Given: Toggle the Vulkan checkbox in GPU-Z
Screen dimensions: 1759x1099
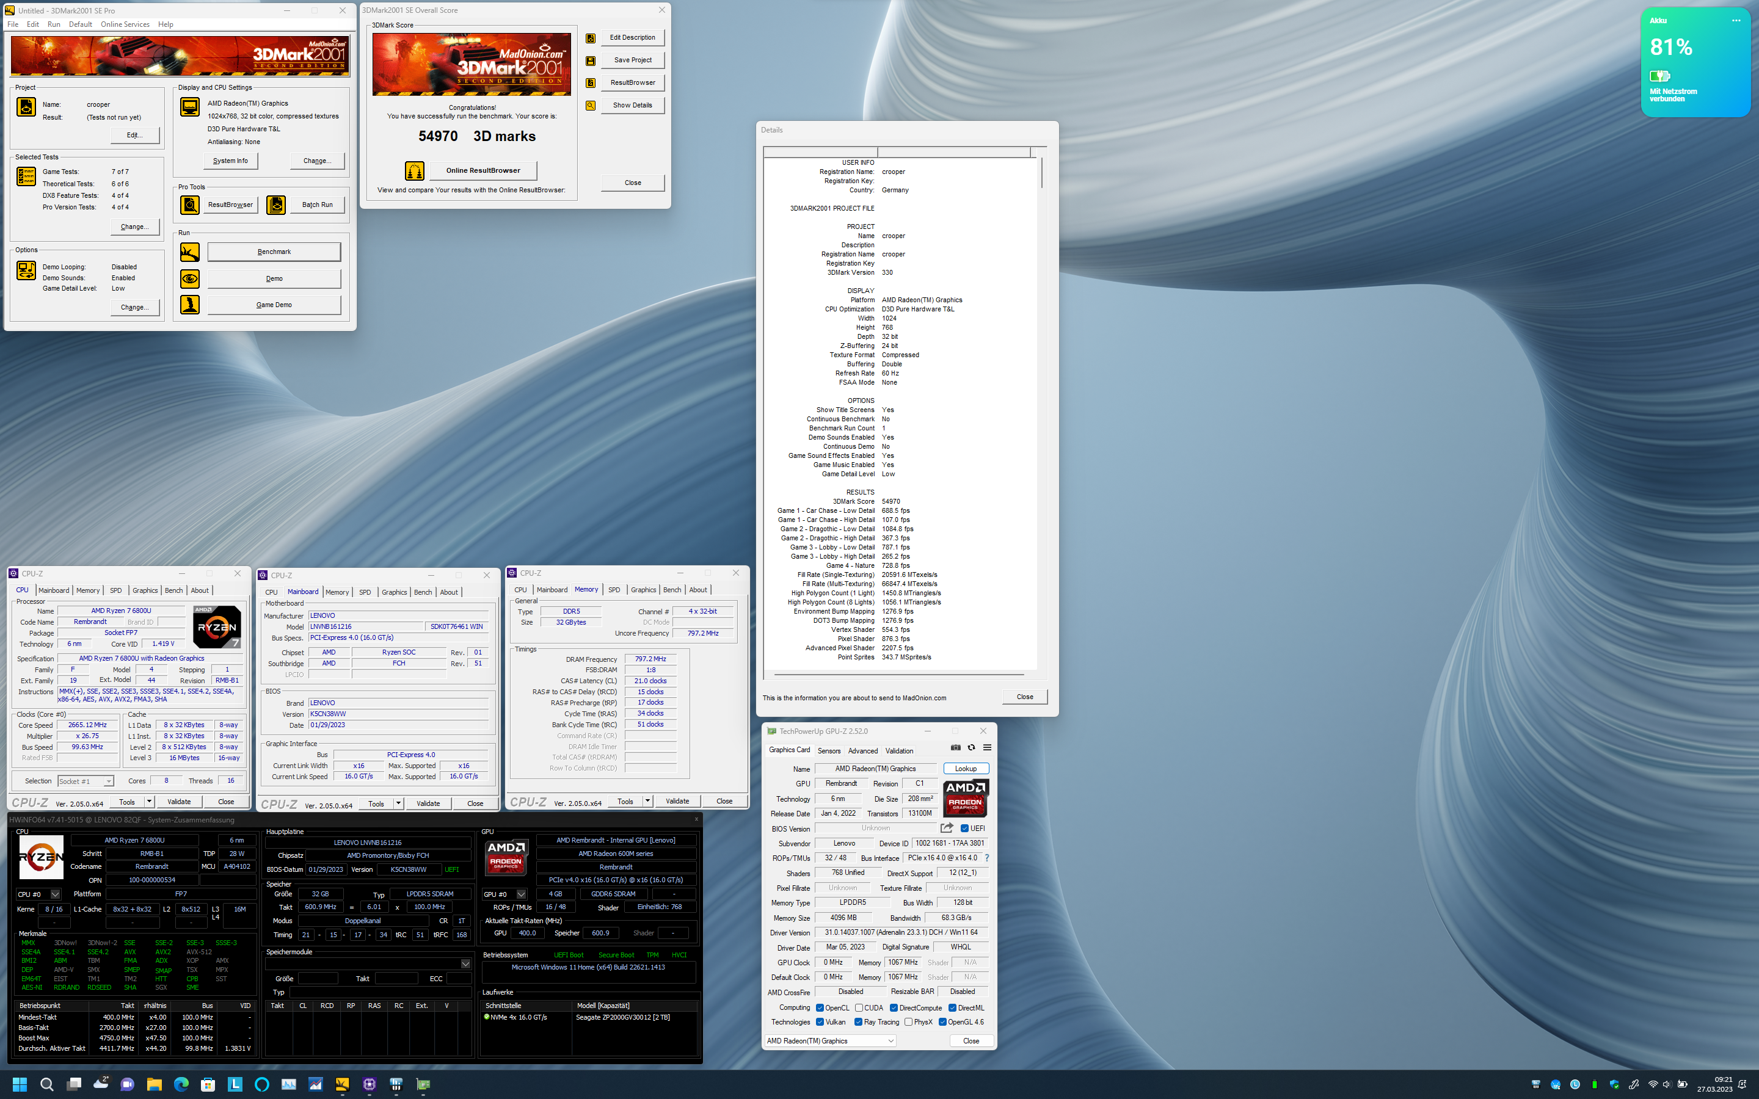Looking at the screenshot, I should (x=819, y=1022).
